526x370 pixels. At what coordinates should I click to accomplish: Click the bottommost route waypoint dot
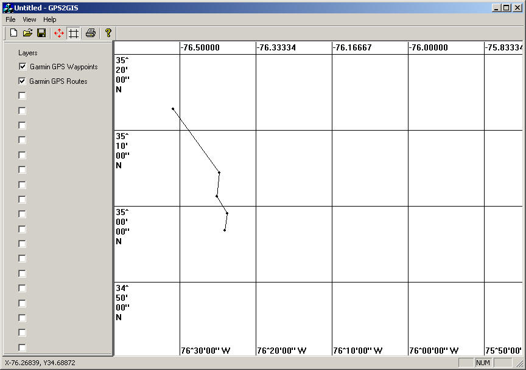click(225, 230)
